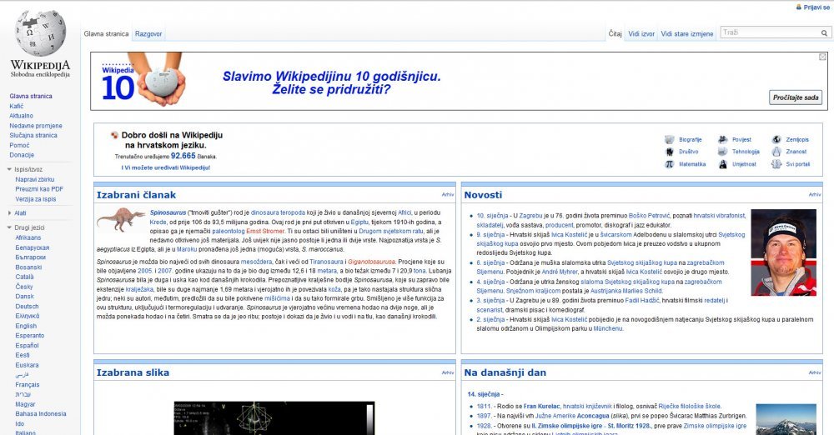Switch to the Bosanski language version
834x435 pixels.
click(x=28, y=267)
